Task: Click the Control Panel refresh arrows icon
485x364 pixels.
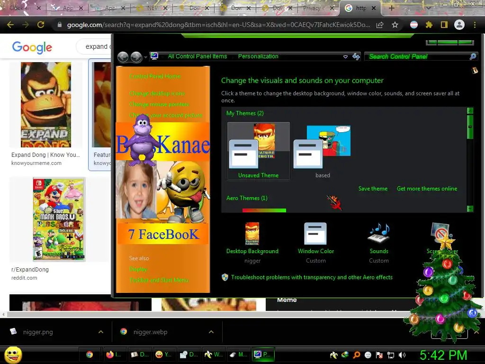Action: coord(356,57)
